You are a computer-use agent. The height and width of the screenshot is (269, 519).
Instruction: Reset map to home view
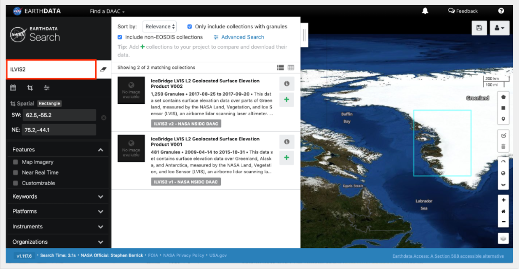504,211
